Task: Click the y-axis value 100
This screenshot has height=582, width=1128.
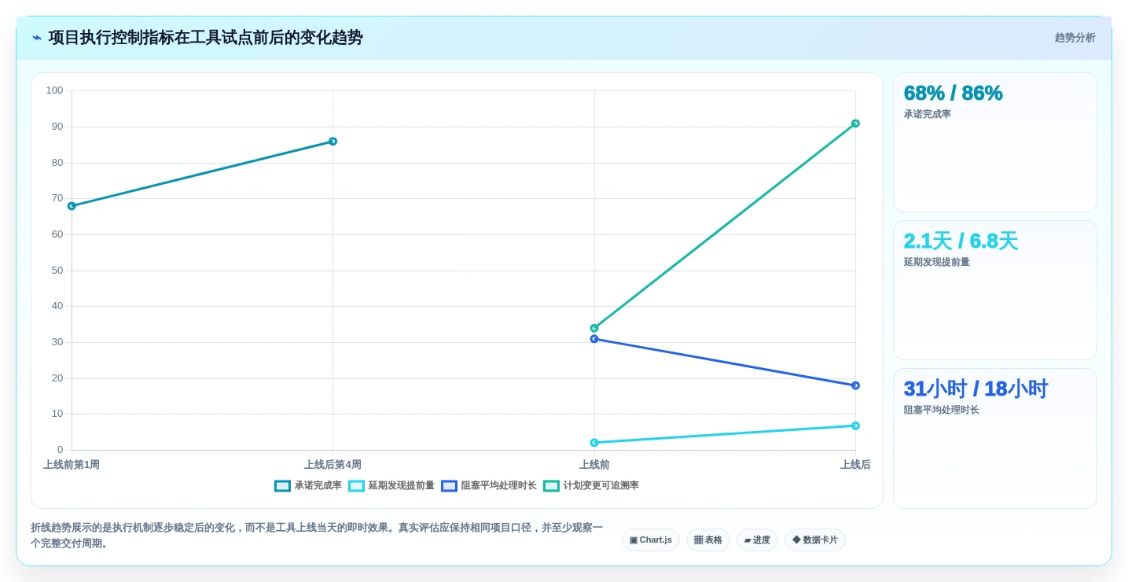Action: click(54, 90)
